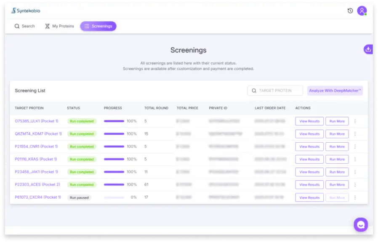Select the Screenings tab
The image size is (378, 242).
[x=98, y=26]
